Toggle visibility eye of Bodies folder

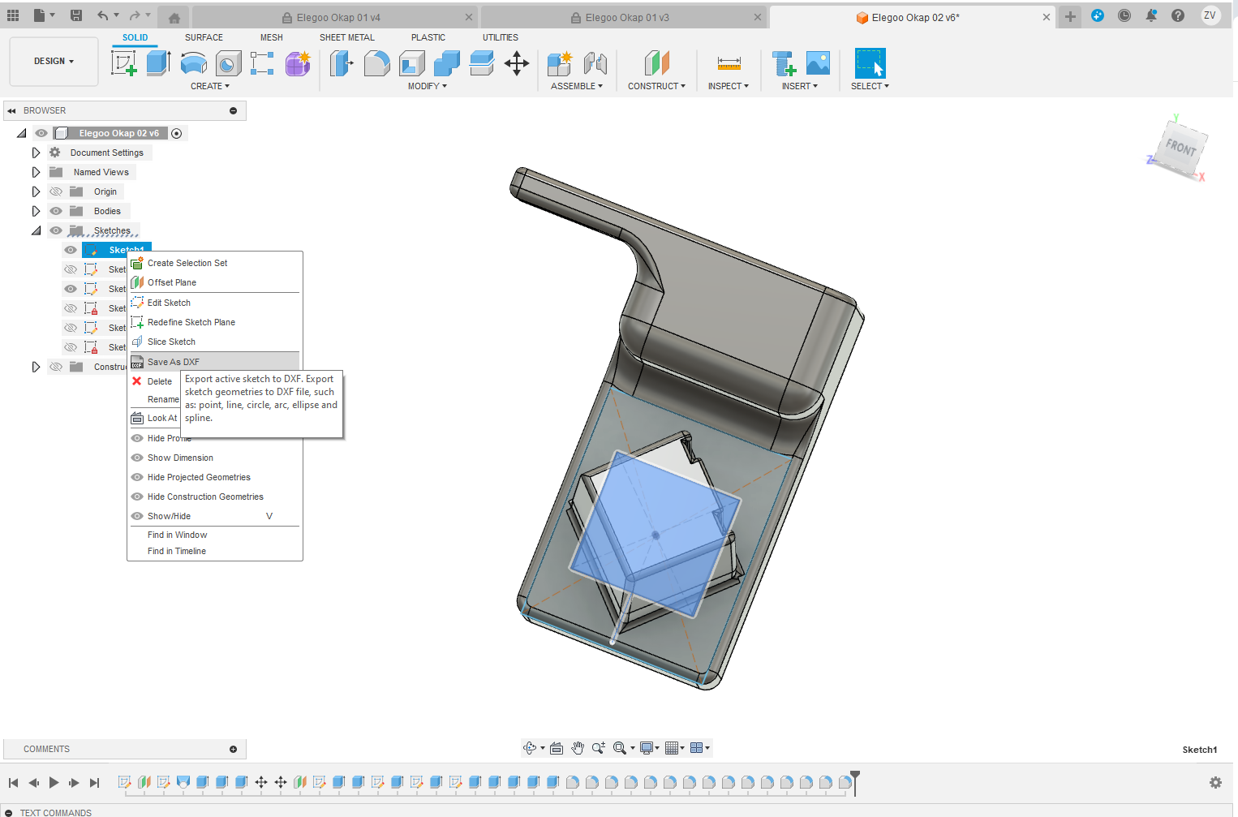pos(56,211)
